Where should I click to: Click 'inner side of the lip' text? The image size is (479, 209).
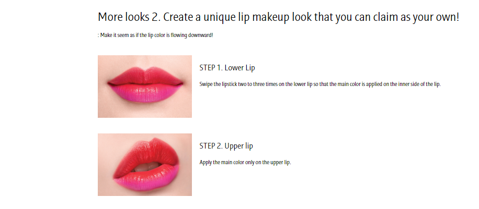coord(419,84)
